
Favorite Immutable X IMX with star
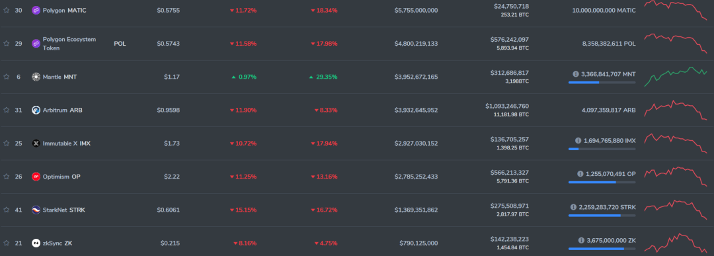click(x=7, y=143)
